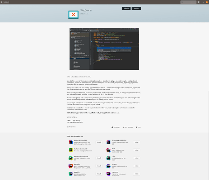This screenshot has height=180, width=209.
Task: Click the globe icon next to Homepage
Action: coord(112,127)
